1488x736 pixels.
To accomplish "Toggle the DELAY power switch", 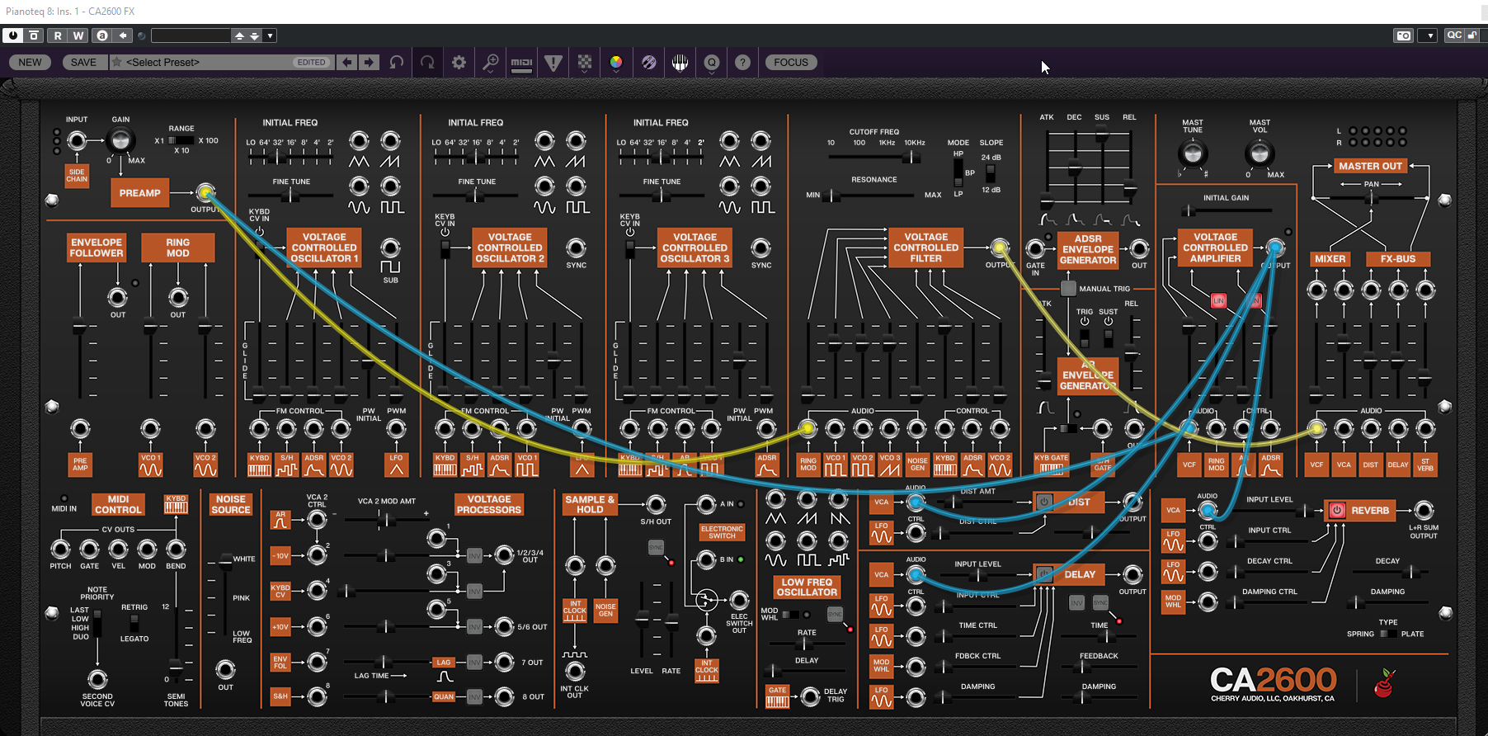I will [1044, 574].
